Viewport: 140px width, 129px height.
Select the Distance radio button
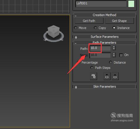[x=110, y=62]
